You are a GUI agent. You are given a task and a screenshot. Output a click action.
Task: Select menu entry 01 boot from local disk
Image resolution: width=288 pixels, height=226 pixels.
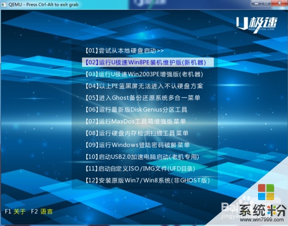coord(124,51)
